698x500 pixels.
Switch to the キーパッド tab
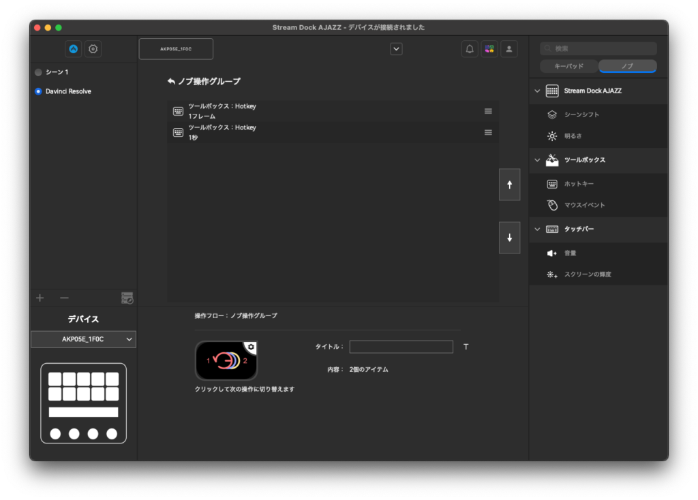(x=568, y=66)
